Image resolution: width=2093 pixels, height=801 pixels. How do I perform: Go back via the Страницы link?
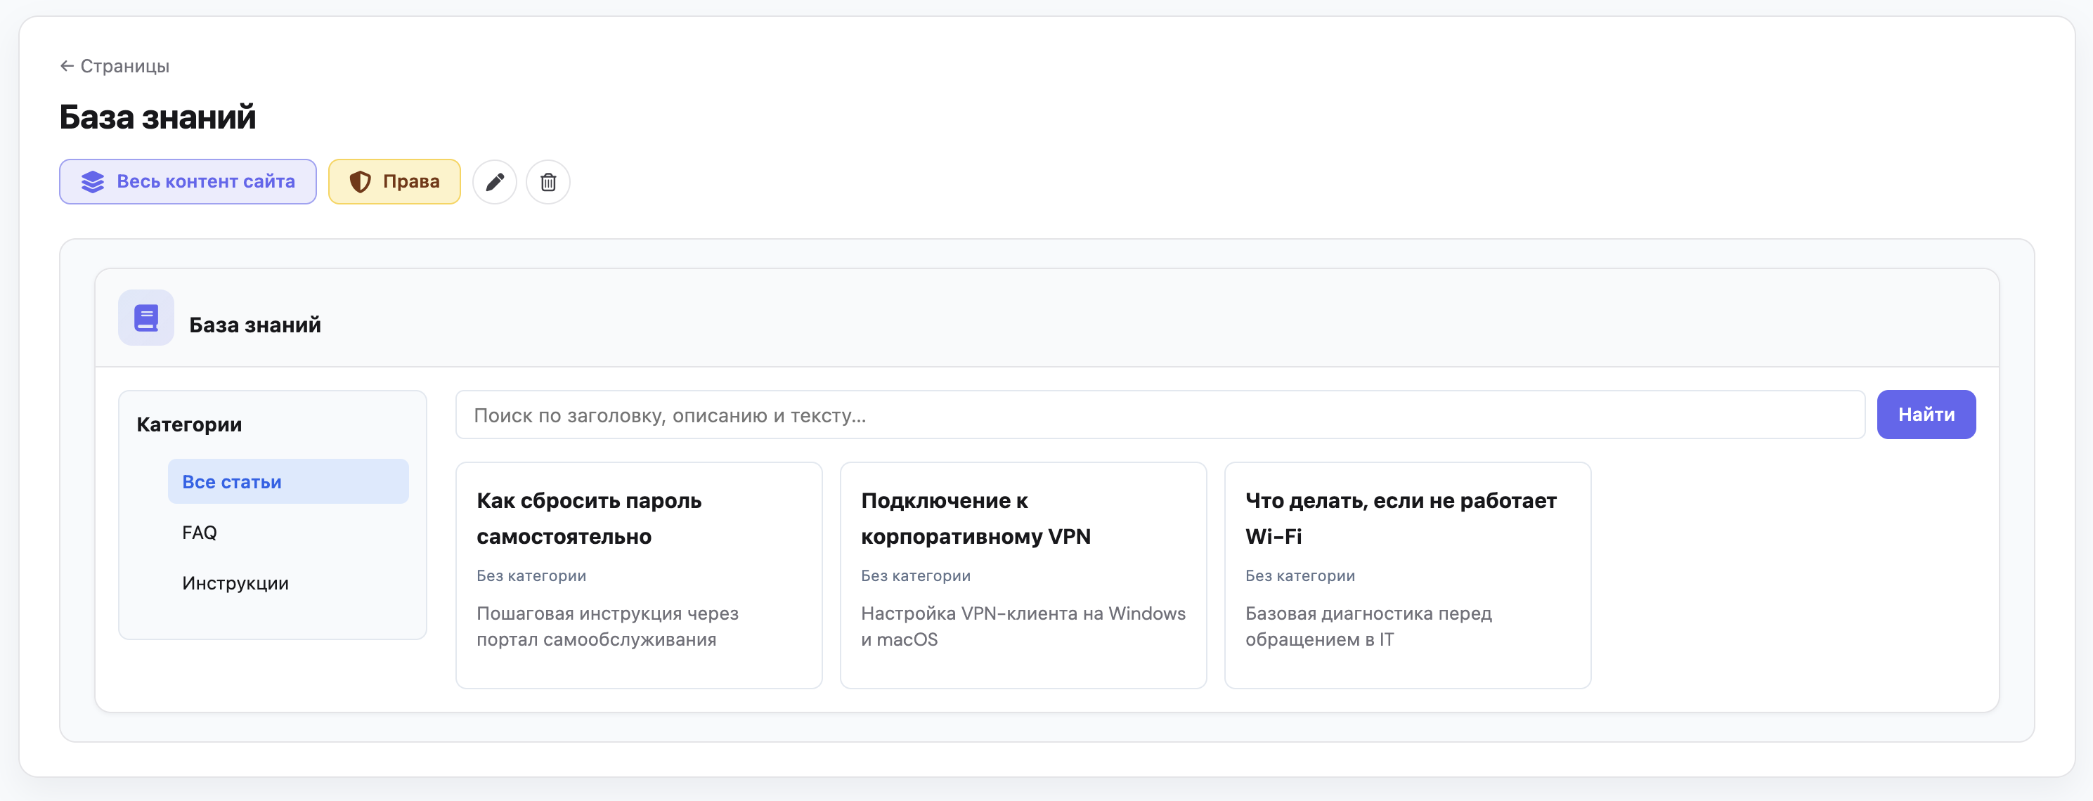point(115,66)
